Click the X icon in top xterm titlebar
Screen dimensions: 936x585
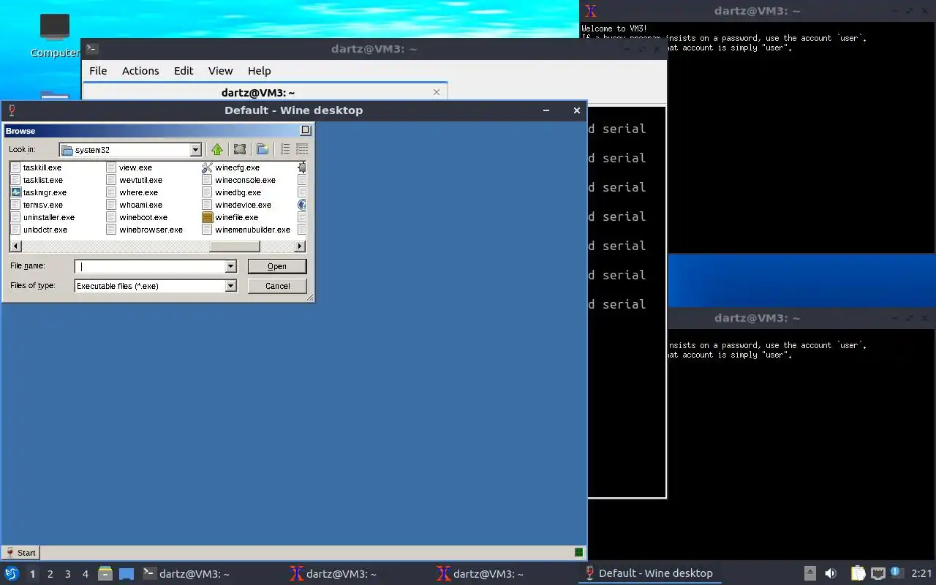(x=591, y=11)
